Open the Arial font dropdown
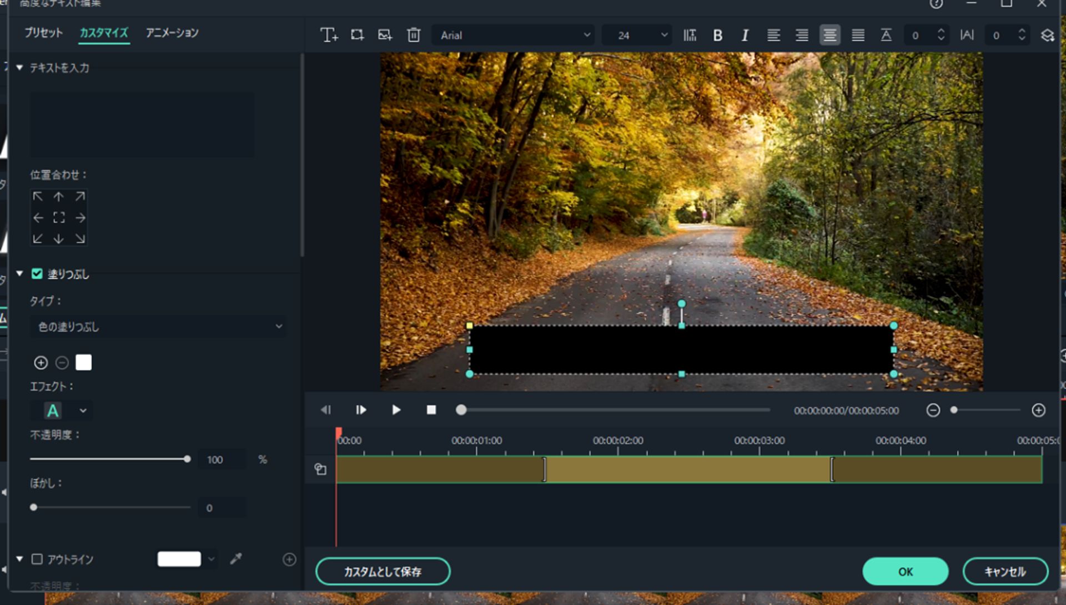 point(514,35)
